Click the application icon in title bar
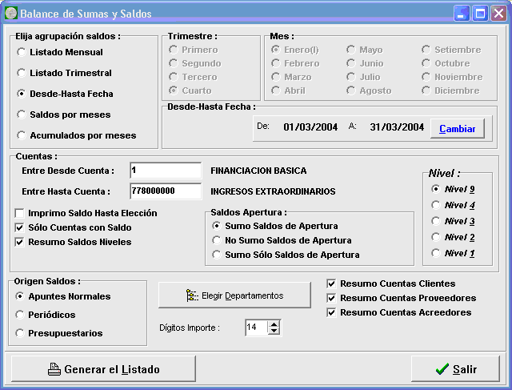 (x=10, y=13)
